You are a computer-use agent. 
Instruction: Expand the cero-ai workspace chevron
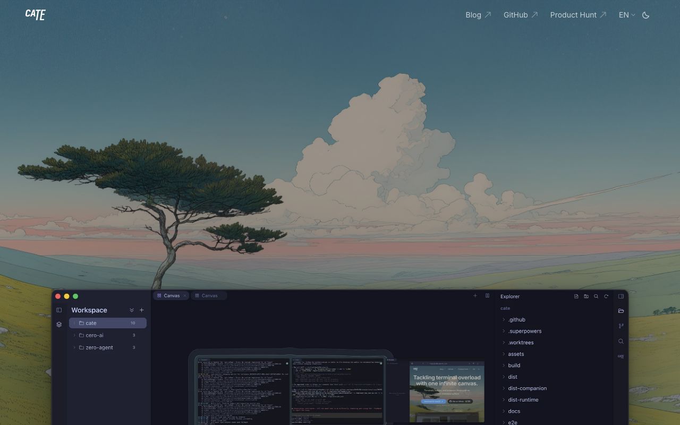(74, 335)
